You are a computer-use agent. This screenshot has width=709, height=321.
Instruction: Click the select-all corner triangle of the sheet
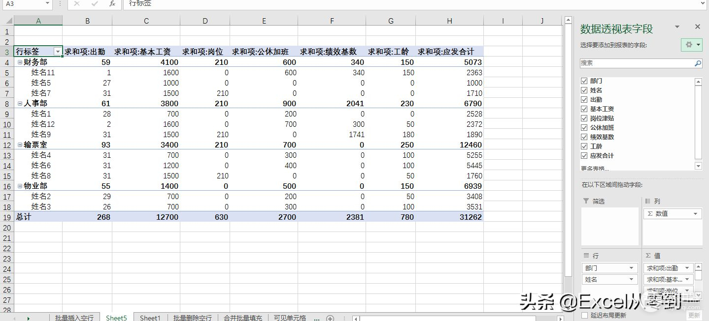coord(7,21)
